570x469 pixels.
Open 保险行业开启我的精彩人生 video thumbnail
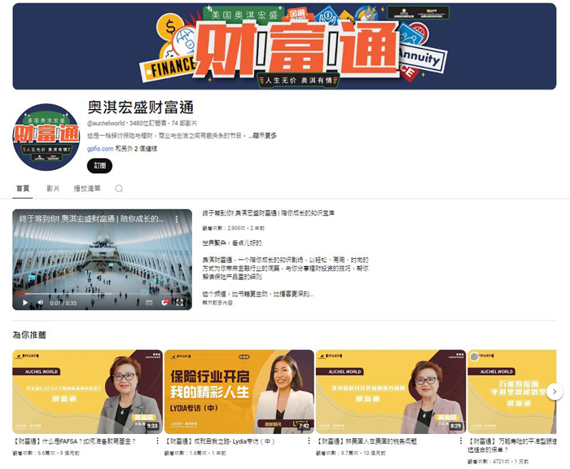click(239, 392)
